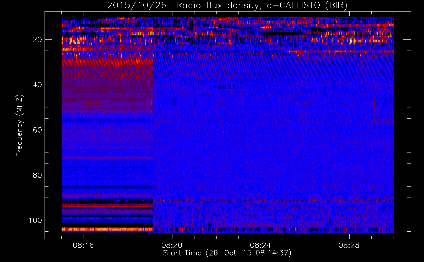The image size is (424, 262).
Task: Click the 08:28 time tick label
Action: click(x=349, y=245)
